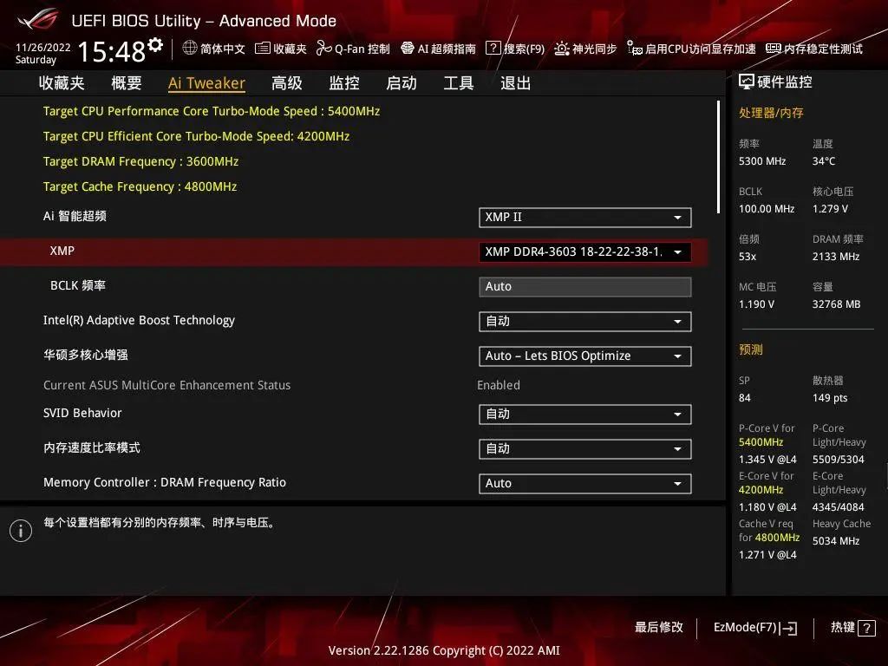Click Target Cache Frequency : 4800MHz text
The image size is (888, 666).
pos(140,186)
